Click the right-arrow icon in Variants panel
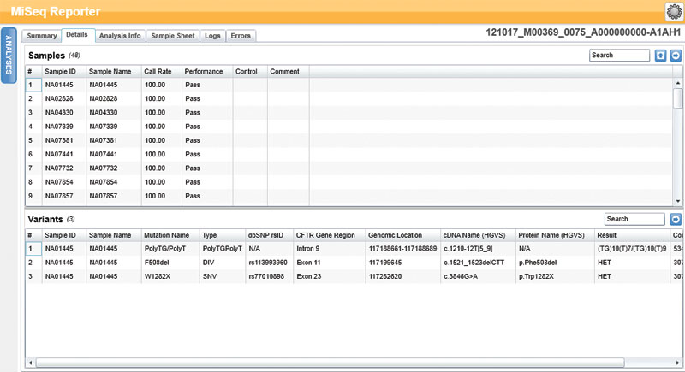 [x=676, y=219]
